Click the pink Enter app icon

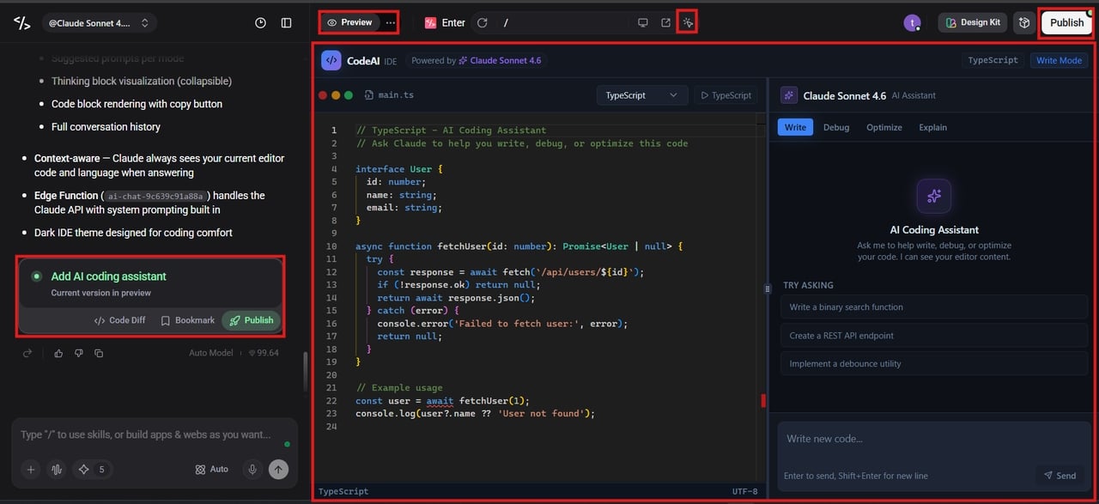point(431,23)
